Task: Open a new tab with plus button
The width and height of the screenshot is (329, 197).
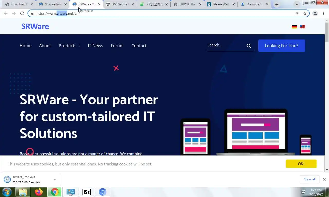Action: point(277,4)
